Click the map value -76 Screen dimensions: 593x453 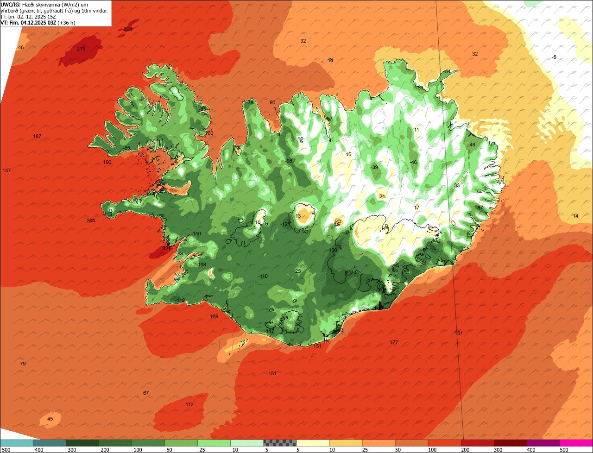coord(249,103)
